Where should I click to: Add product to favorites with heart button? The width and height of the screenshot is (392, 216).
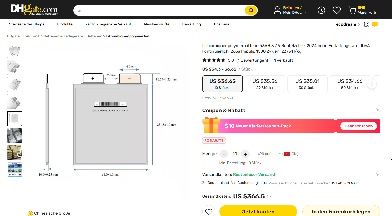point(209,212)
